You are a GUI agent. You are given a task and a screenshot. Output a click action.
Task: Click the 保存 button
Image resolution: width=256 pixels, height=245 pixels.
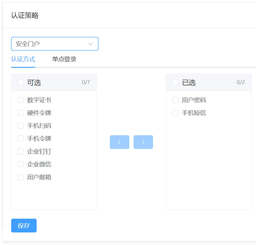(x=24, y=226)
